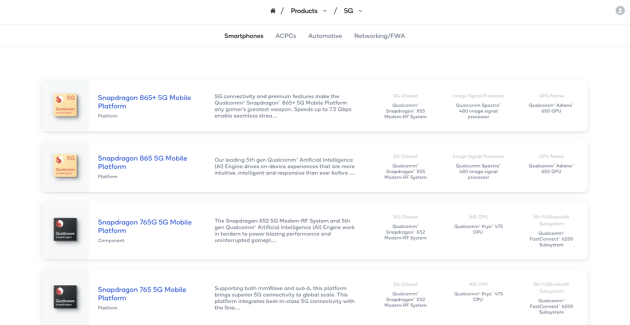Switch to the ACPCs tab
Screen dimensions: 630x325
[x=286, y=35]
